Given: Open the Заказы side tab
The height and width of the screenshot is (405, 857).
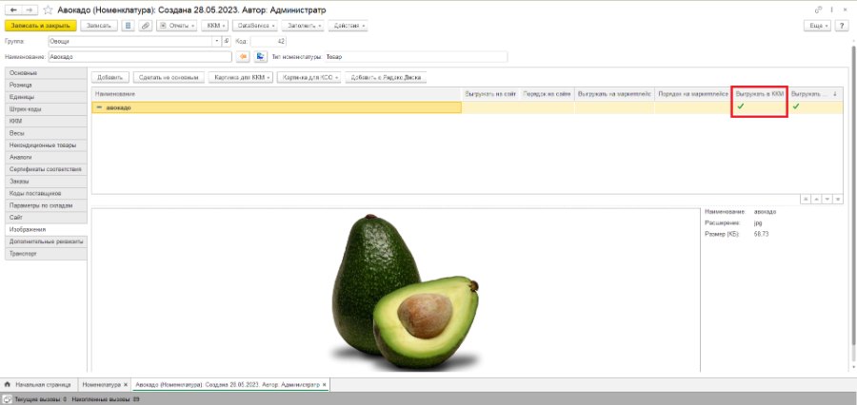Looking at the screenshot, I should click(46, 182).
